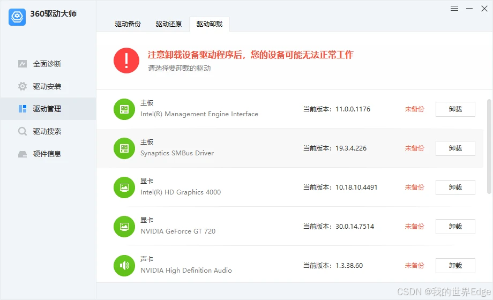Click speaker icon for NVIDIA High Definition Audio
The height and width of the screenshot is (300, 493).
(124, 265)
